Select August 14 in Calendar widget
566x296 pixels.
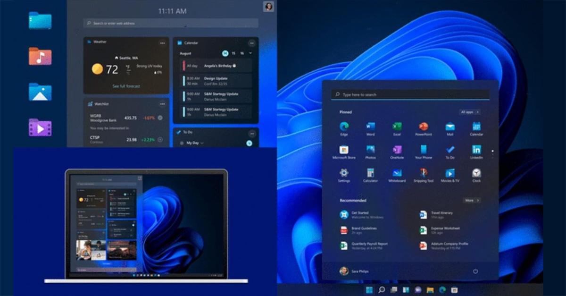(x=225, y=53)
